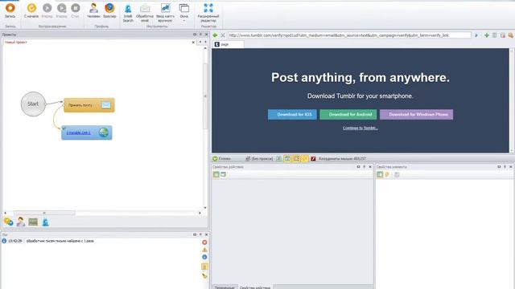Click Download for Windows Phone button

pyautogui.click(x=417, y=114)
